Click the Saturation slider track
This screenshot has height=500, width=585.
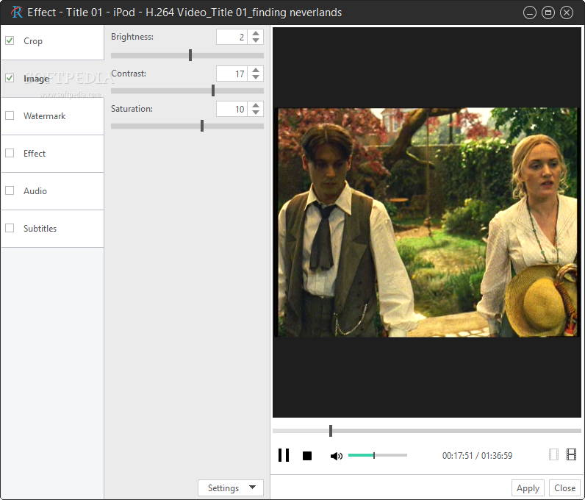click(187, 126)
